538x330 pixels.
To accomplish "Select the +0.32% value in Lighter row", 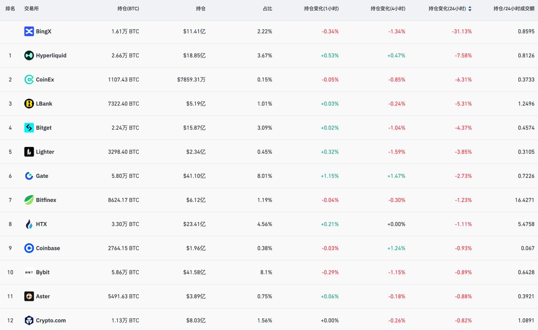I will pos(330,152).
